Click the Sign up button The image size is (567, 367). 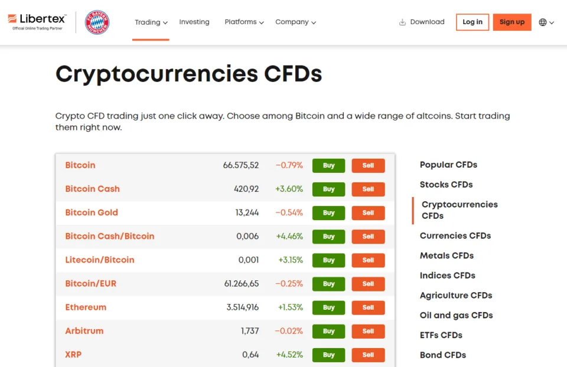coord(511,22)
